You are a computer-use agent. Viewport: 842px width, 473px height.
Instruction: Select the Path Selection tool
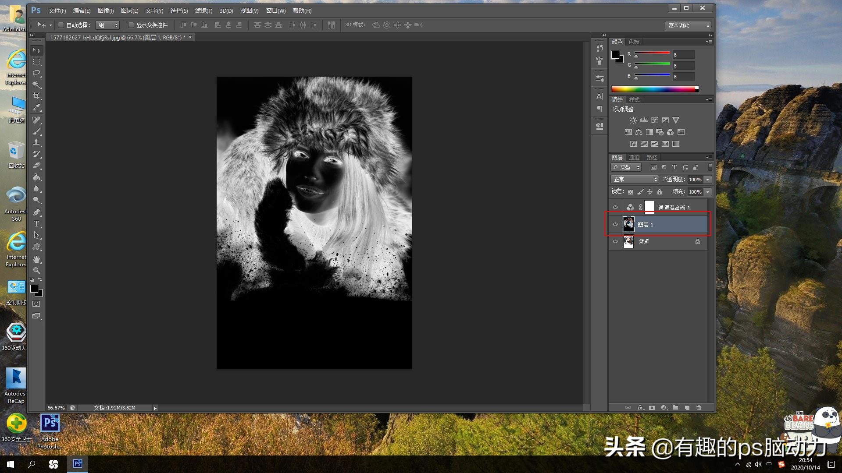[x=36, y=235]
